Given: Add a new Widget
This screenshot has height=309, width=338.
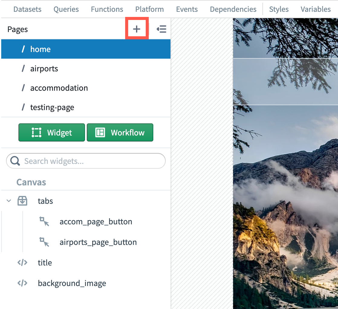Looking at the screenshot, I should coord(52,132).
